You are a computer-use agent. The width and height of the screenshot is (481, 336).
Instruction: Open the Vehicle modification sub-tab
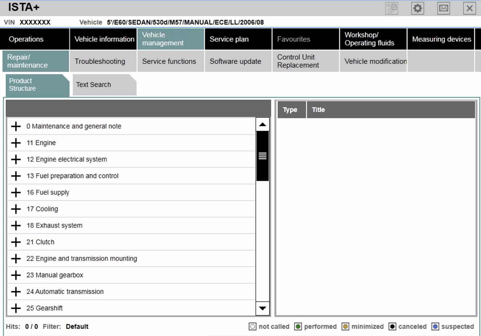pyautogui.click(x=373, y=61)
